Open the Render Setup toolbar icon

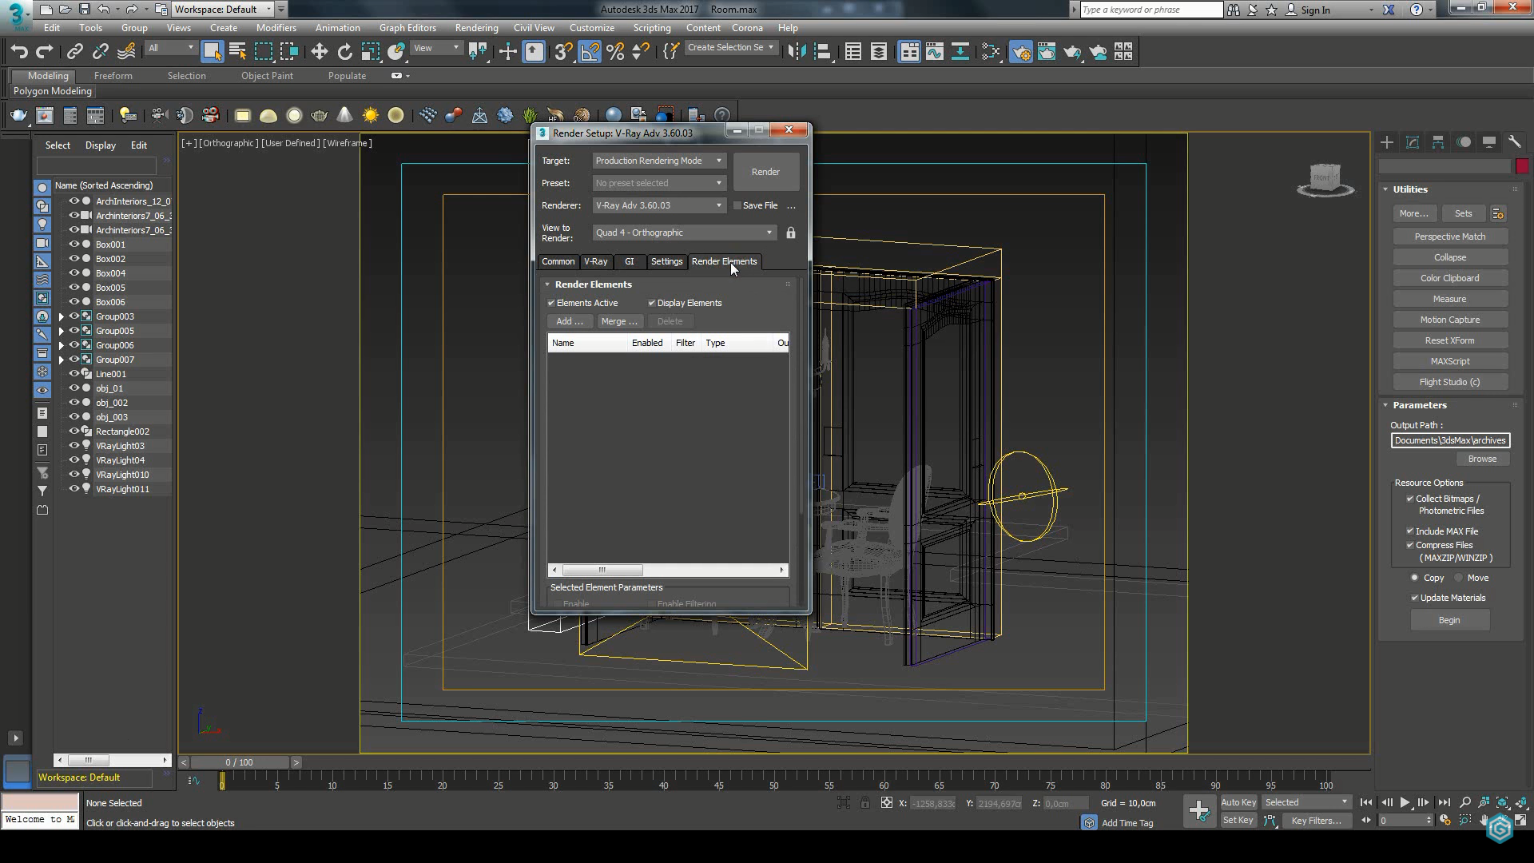coord(1021,52)
